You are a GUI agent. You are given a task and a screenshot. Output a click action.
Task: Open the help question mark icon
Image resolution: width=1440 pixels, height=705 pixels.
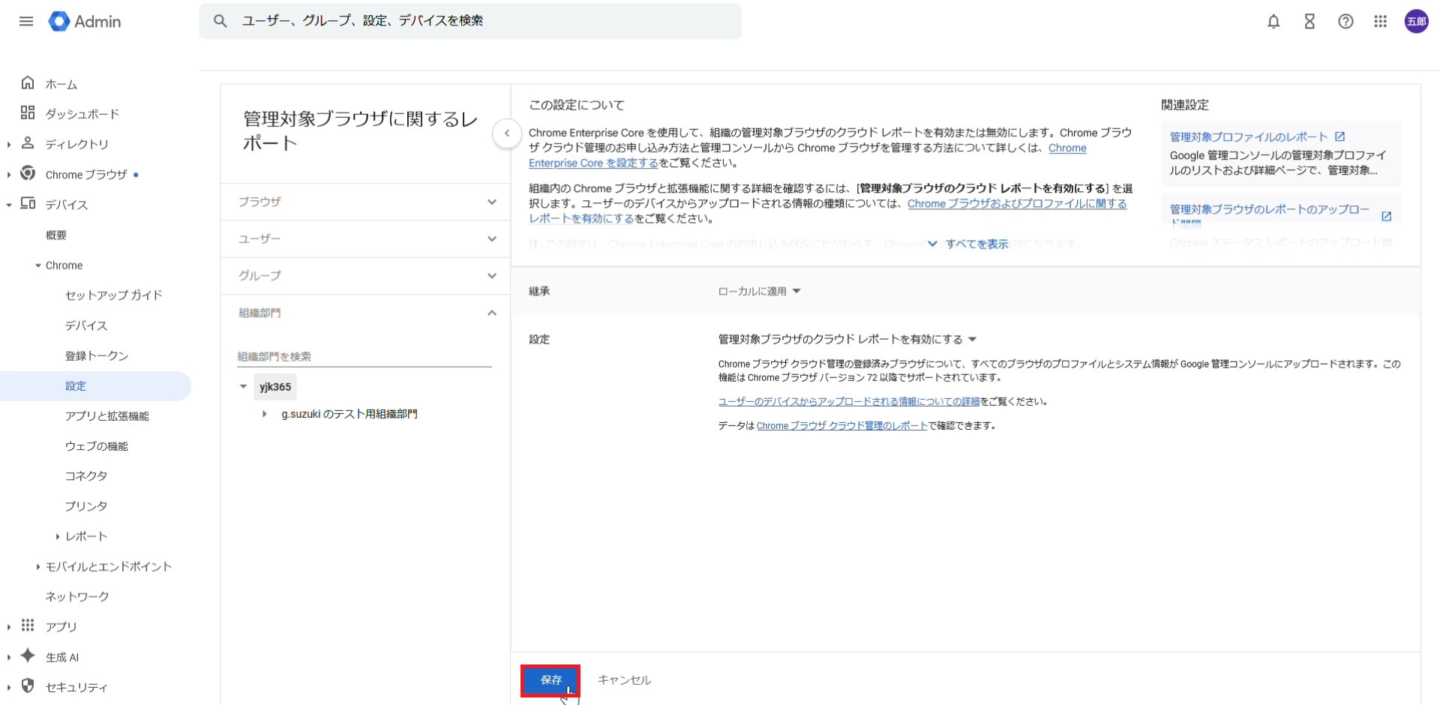click(x=1345, y=22)
